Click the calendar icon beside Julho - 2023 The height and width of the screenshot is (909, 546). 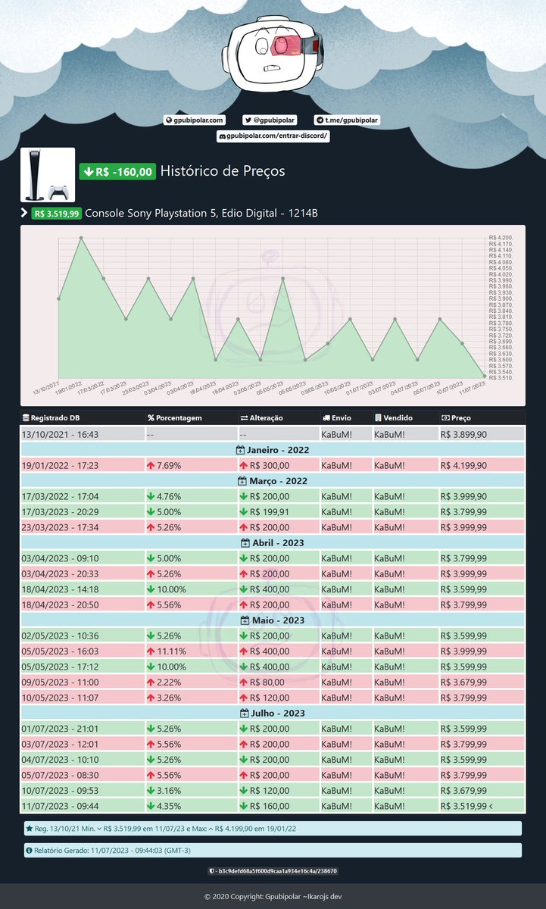[x=245, y=714]
